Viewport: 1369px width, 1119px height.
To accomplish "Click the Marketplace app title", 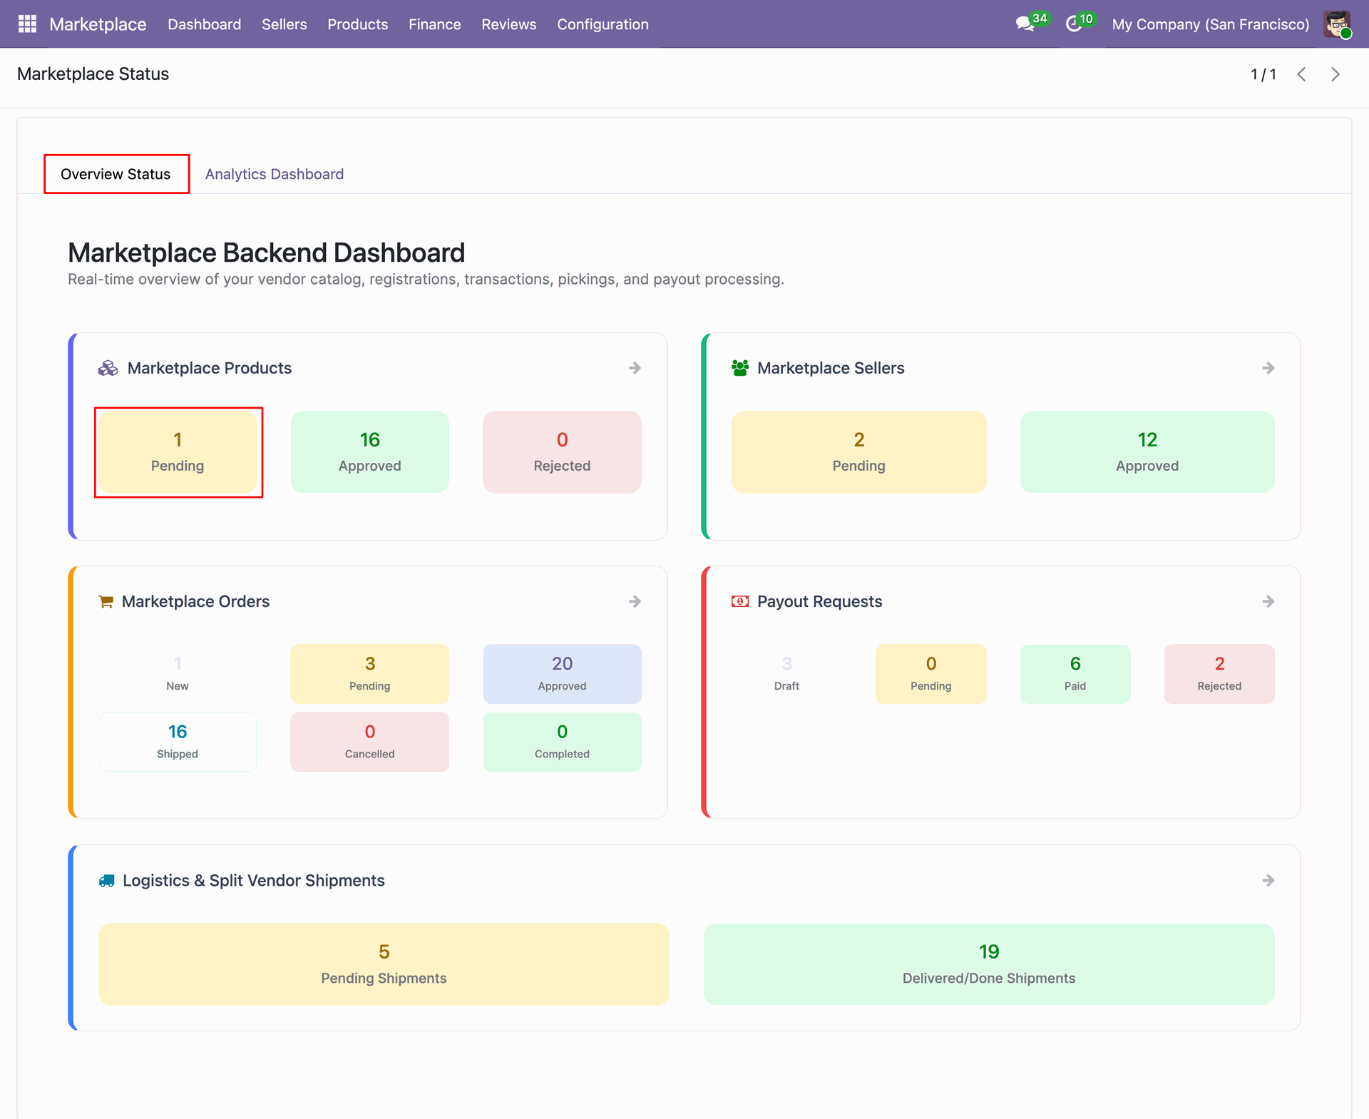I will (98, 24).
